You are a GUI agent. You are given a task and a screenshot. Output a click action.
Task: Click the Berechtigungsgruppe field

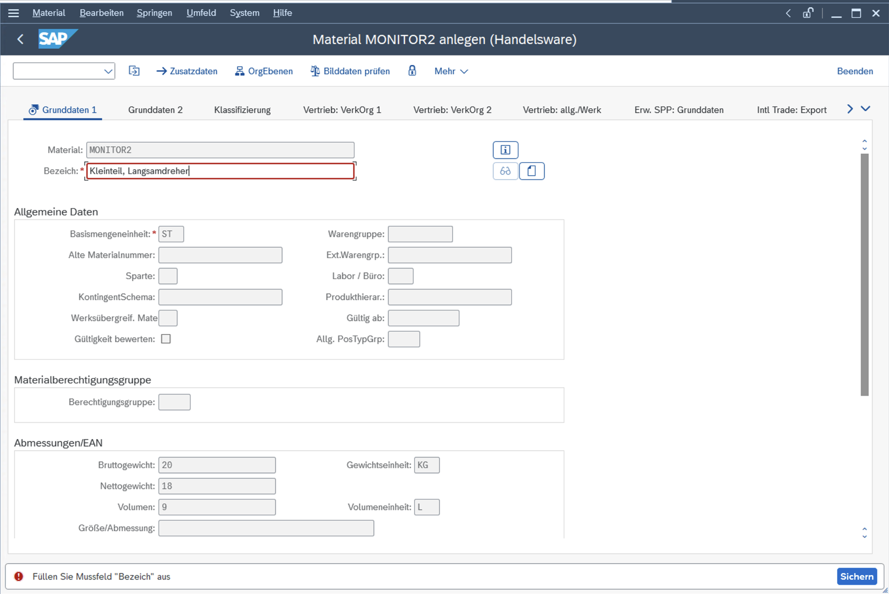[174, 402]
